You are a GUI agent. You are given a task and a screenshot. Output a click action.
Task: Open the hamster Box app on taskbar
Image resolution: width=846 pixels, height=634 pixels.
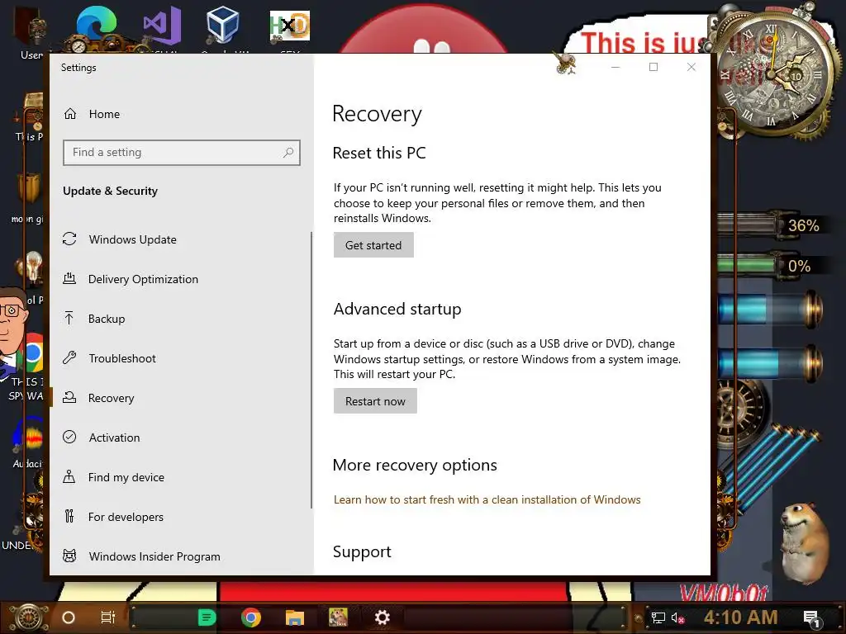pyautogui.click(x=338, y=617)
